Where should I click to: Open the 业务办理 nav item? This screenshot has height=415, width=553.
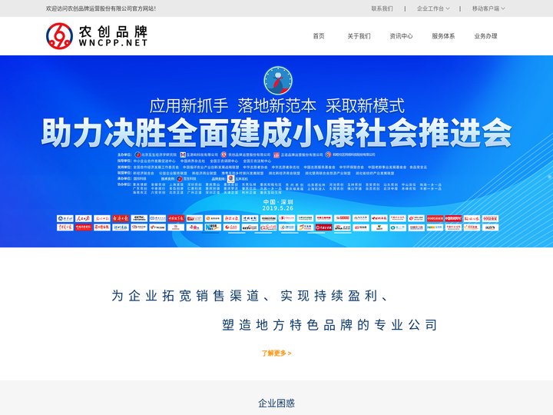[485, 36]
